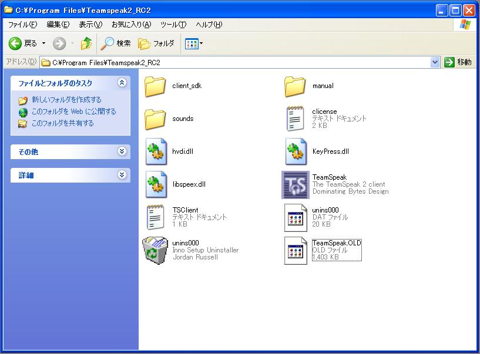The width and height of the screenshot is (480, 354).
Task: Maximize the Teamspeak2_RC2 window
Action: point(455,11)
